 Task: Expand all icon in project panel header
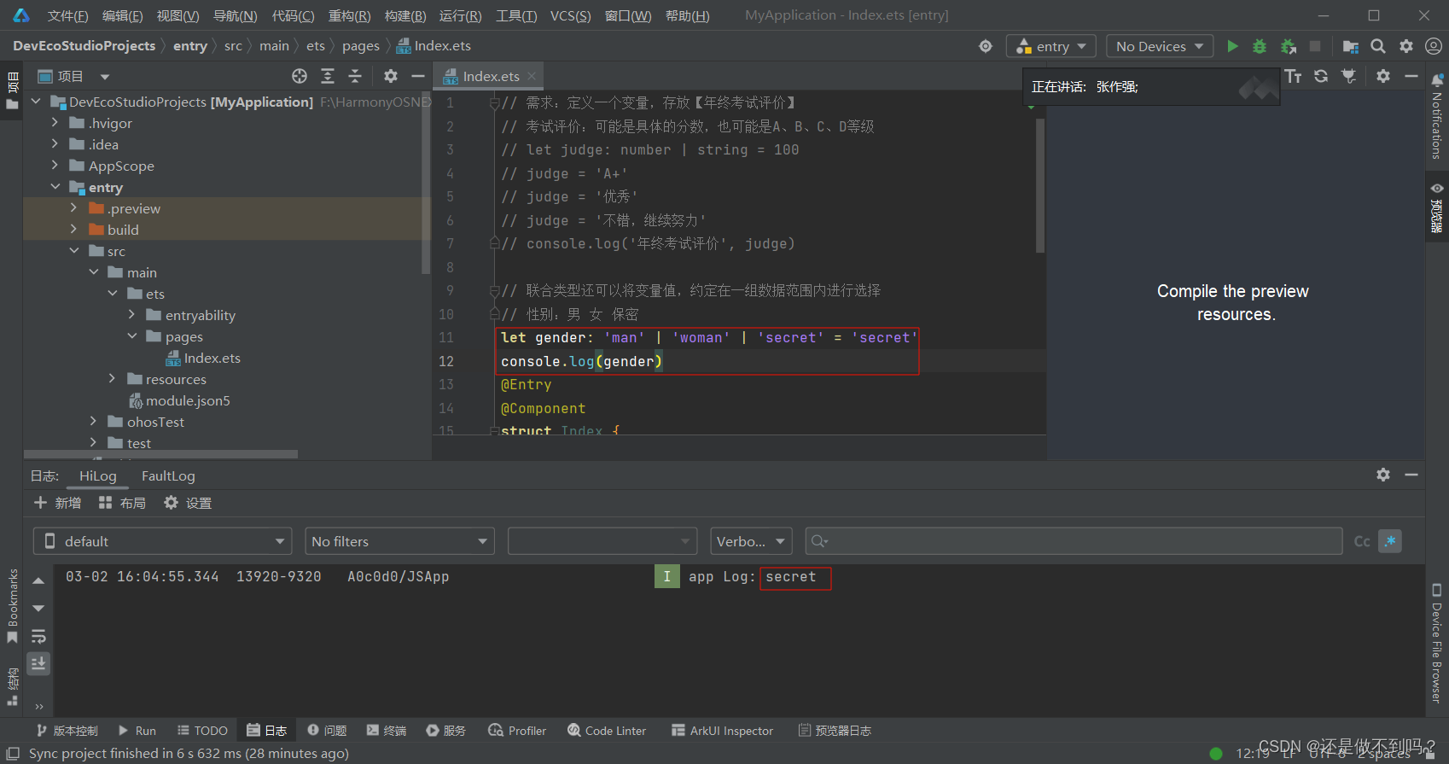pyautogui.click(x=328, y=76)
